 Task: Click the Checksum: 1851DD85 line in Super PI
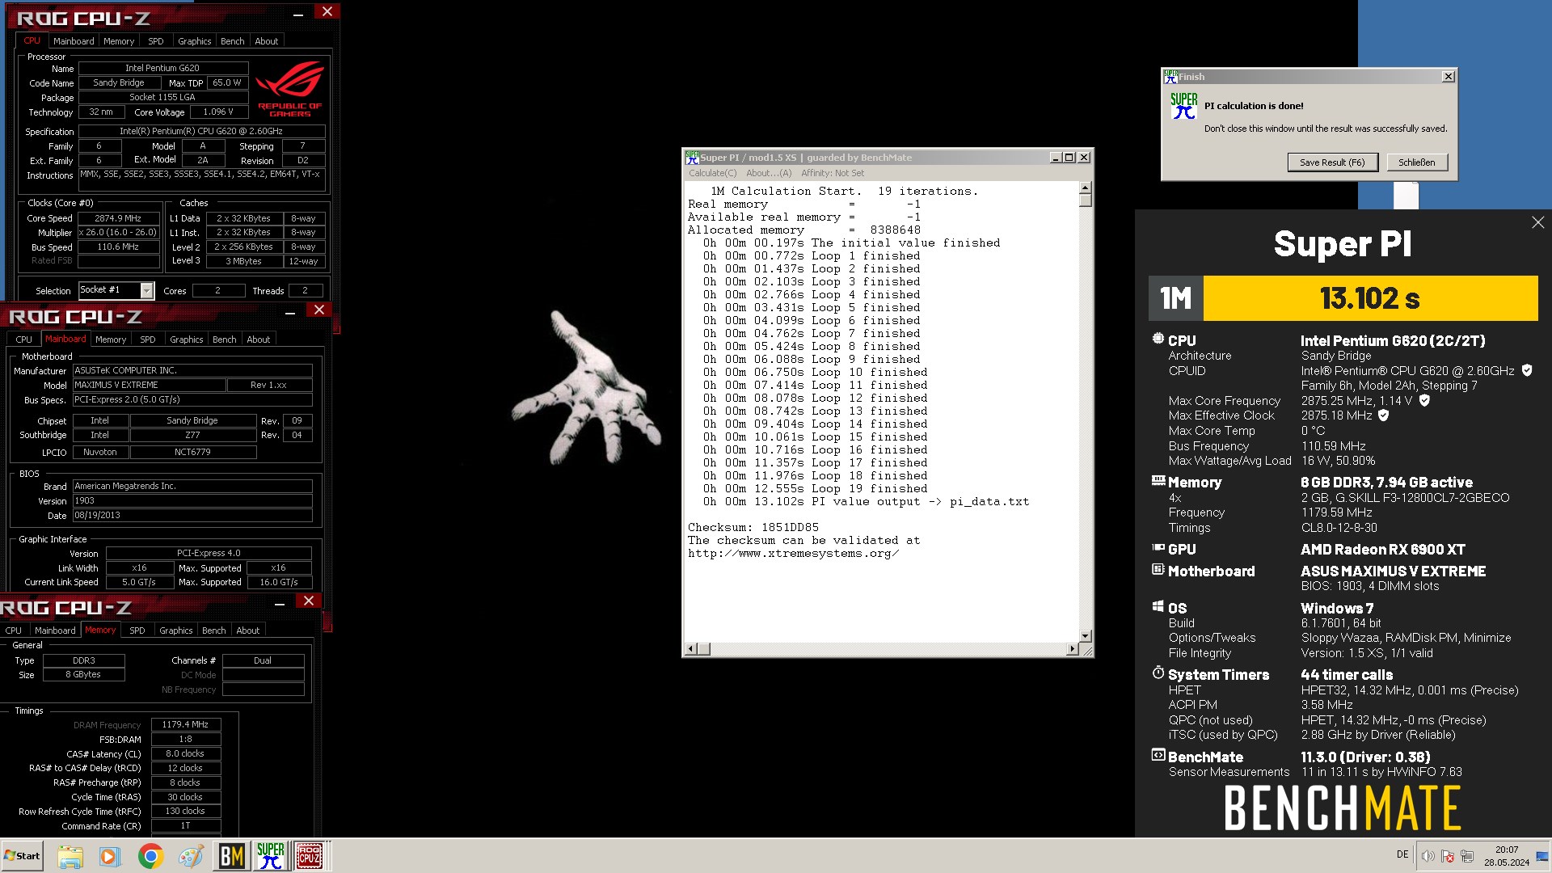[x=753, y=527]
